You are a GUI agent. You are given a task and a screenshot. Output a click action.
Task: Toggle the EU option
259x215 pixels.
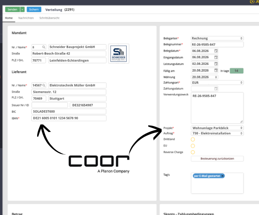193,146
